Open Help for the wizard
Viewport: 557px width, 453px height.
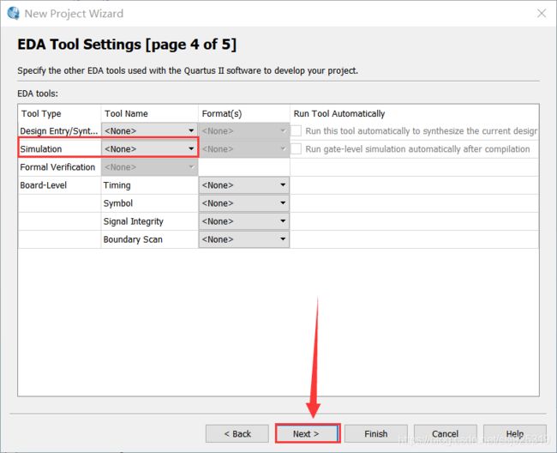click(515, 434)
